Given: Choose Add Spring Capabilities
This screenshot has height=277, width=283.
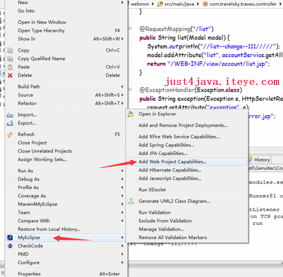Looking at the screenshot, I should 166,145.
